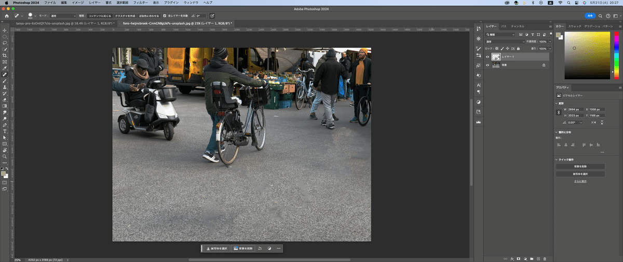Collapse the クイック操作 section
This screenshot has height=262, width=623.
(x=557, y=159)
